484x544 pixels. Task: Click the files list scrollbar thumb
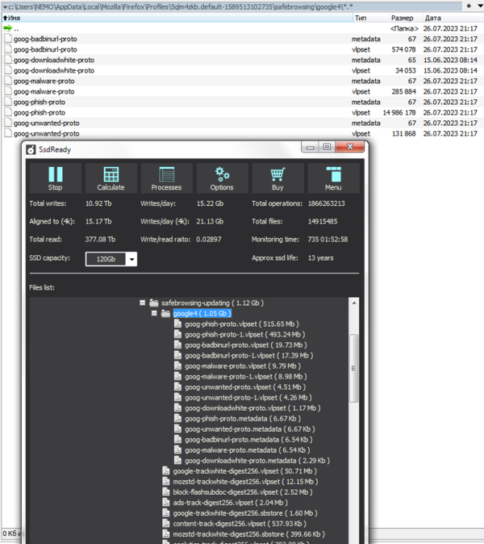353,368
